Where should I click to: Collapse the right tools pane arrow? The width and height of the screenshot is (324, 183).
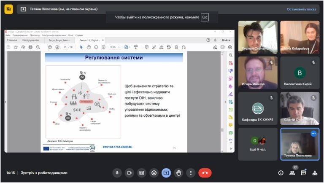tap(225, 102)
